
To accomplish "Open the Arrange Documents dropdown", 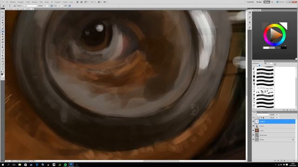I will (100, 2).
